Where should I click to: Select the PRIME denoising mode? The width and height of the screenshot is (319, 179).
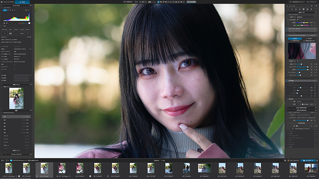(309, 39)
